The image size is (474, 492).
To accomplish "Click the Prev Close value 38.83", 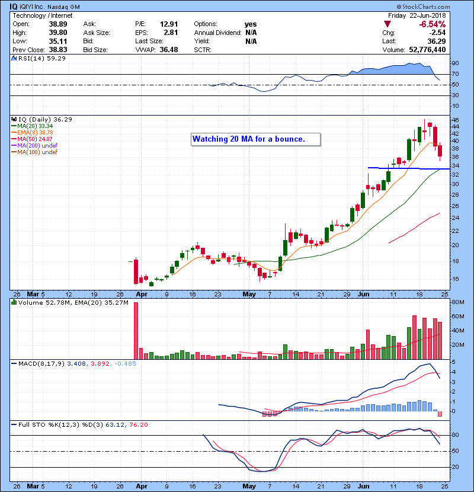I will (x=58, y=50).
